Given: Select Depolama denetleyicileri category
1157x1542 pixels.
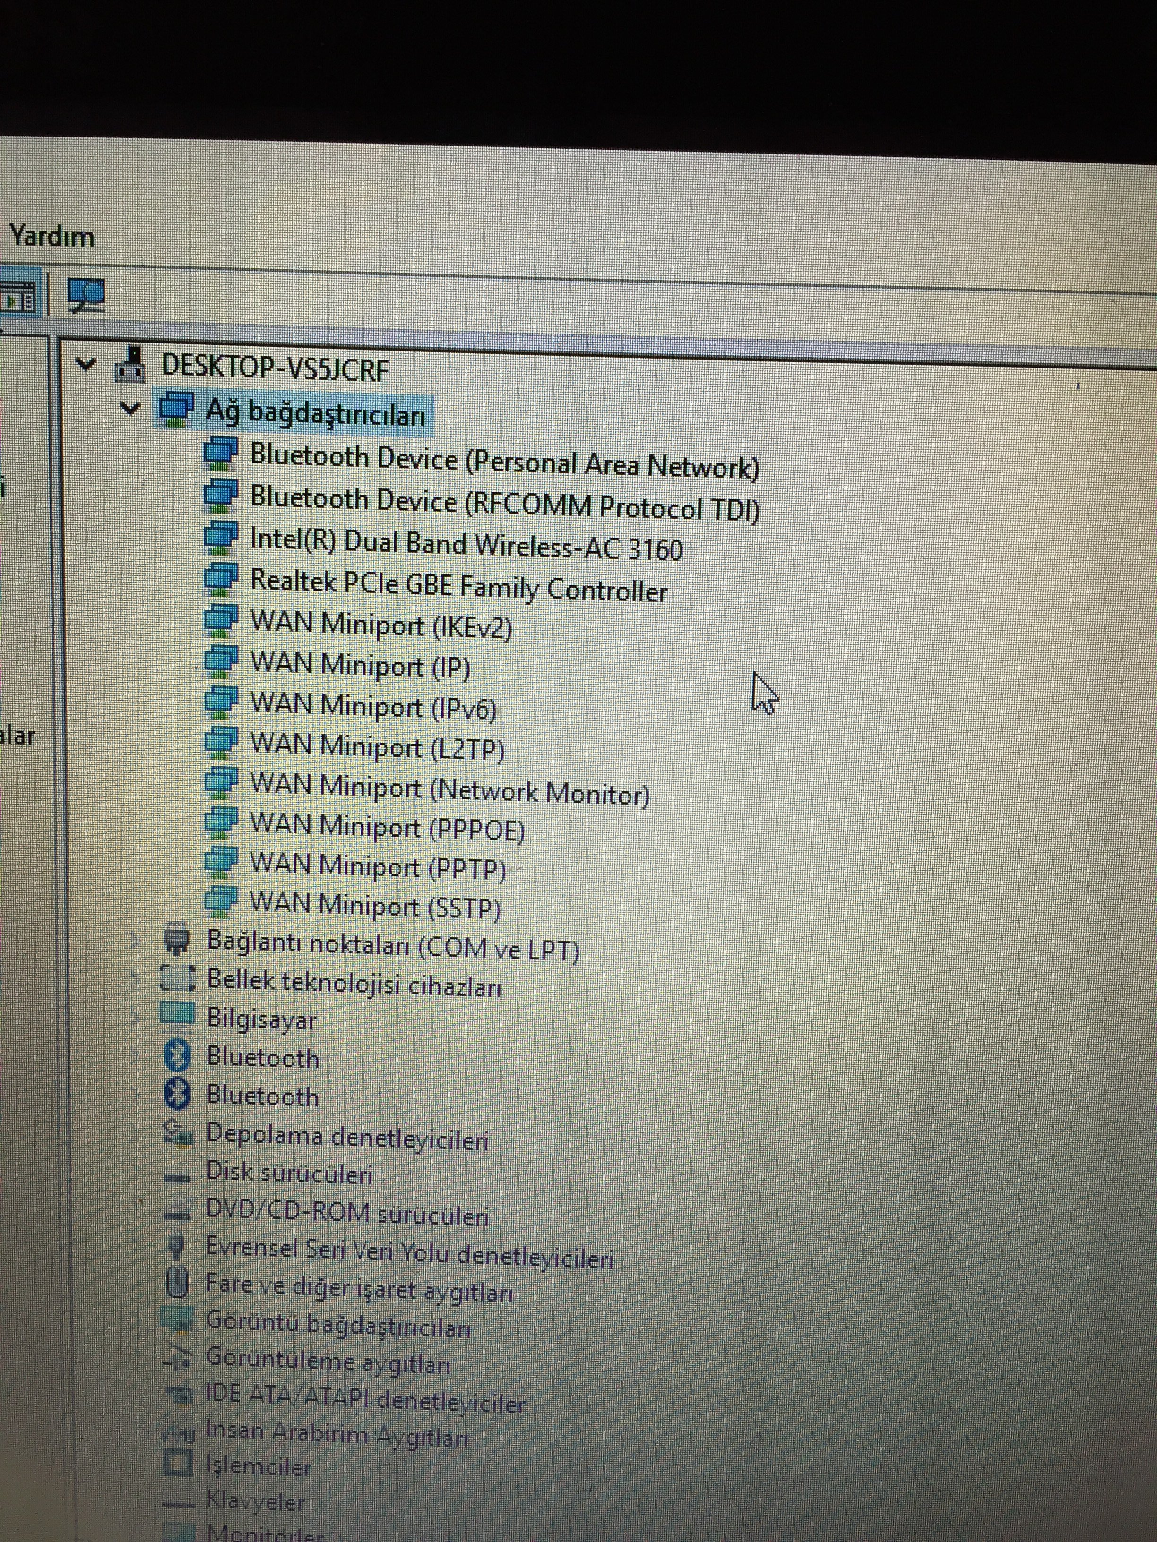Looking at the screenshot, I should coord(346,1138).
